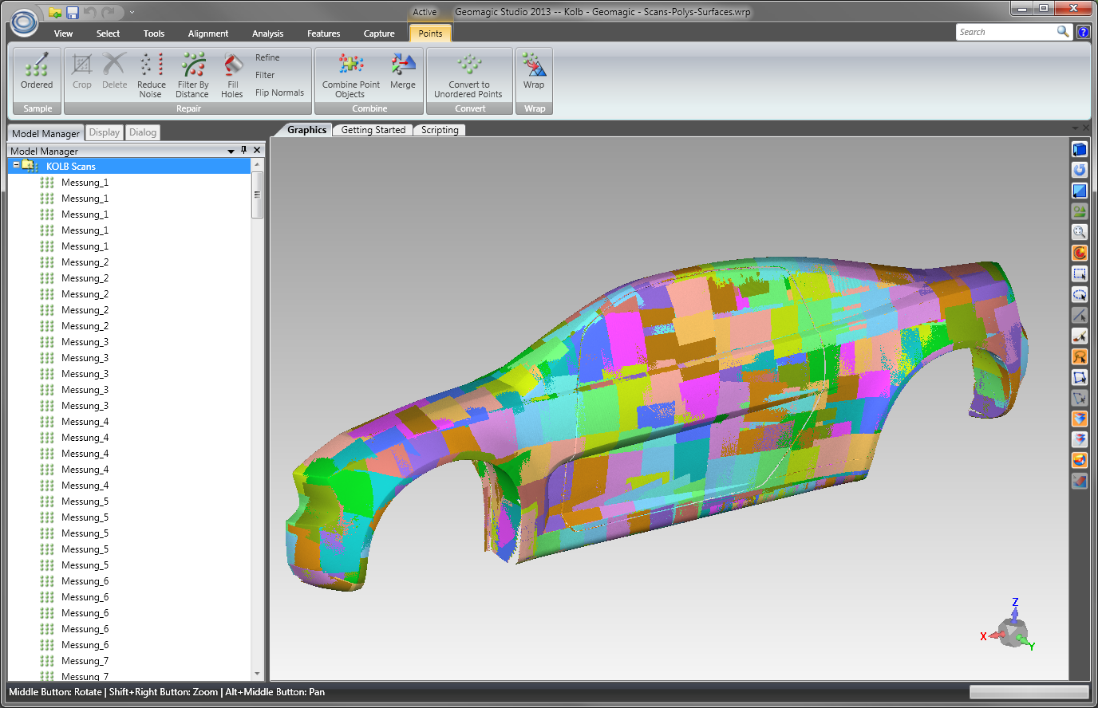Switch to the Dialog panel tab
The height and width of the screenshot is (708, 1098).
point(143,132)
